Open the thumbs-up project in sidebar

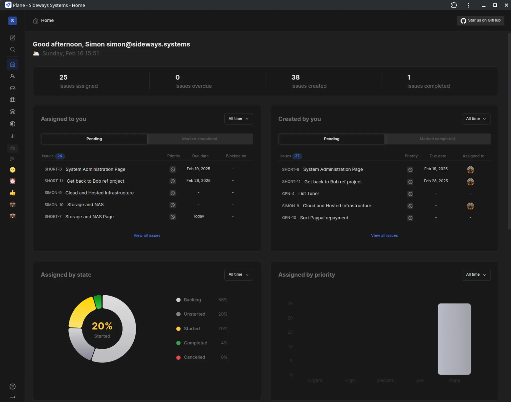13,193
